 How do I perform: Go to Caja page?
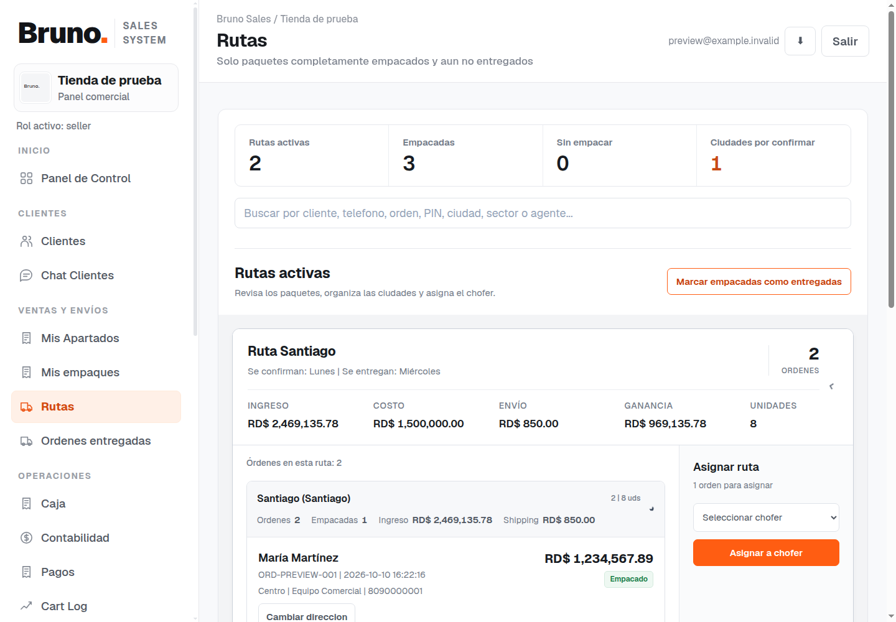[x=96, y=504]
